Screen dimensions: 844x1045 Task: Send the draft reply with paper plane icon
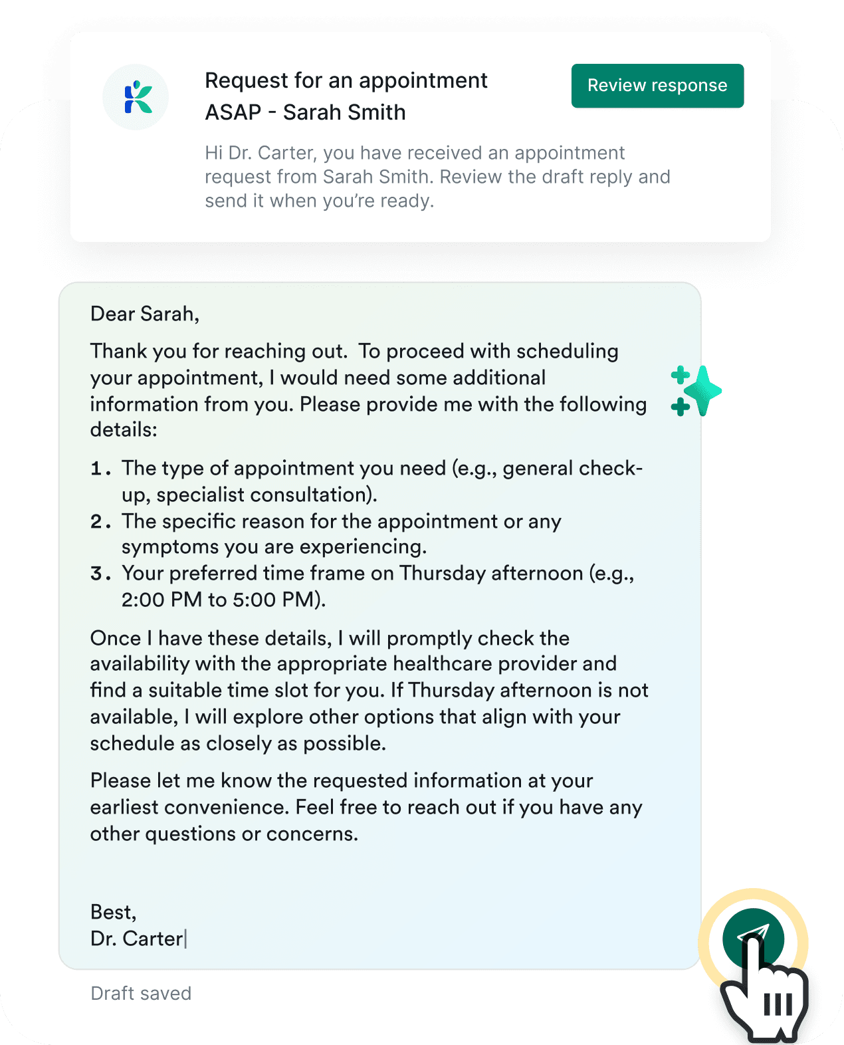pyautogui.click(x=754, y=939)
